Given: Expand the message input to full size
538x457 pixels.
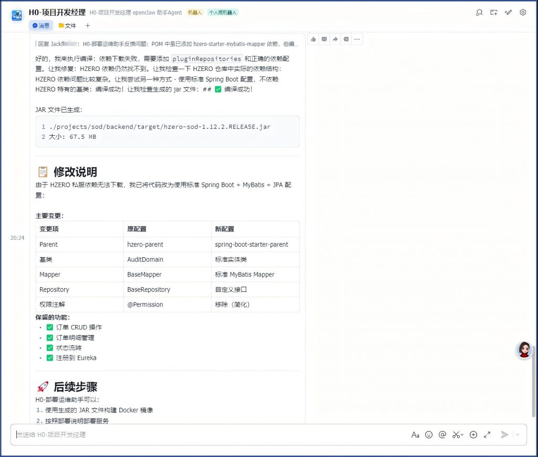Looking at the screenshot, I should tap(487, 435).
